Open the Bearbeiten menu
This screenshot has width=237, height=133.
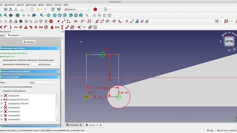pos(10,5)
